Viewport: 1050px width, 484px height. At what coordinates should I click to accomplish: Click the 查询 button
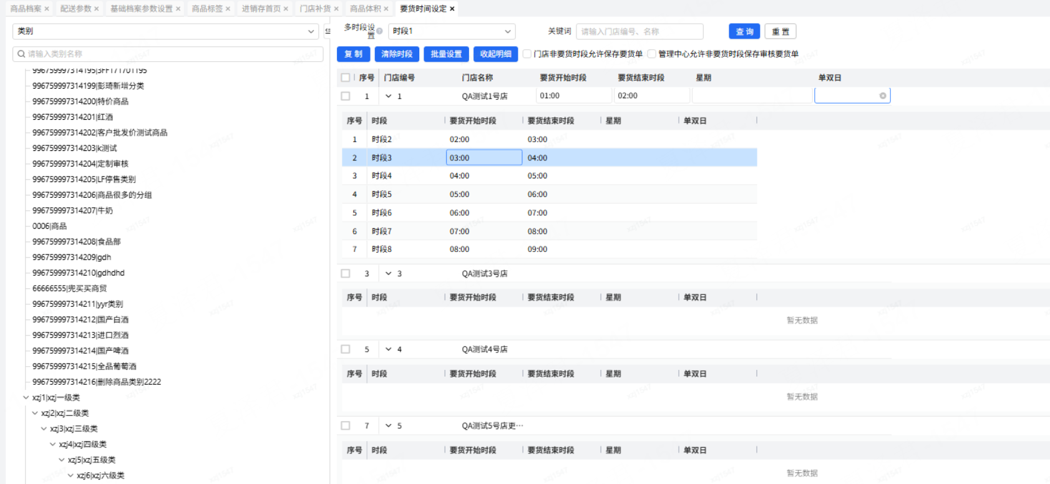point(744,31)
